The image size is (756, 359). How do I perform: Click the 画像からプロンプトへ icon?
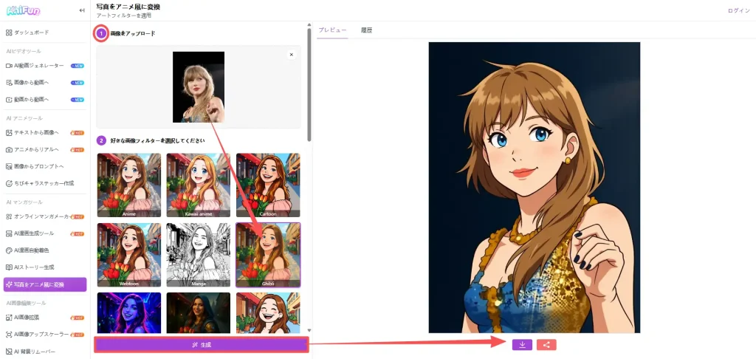[9, 166]
